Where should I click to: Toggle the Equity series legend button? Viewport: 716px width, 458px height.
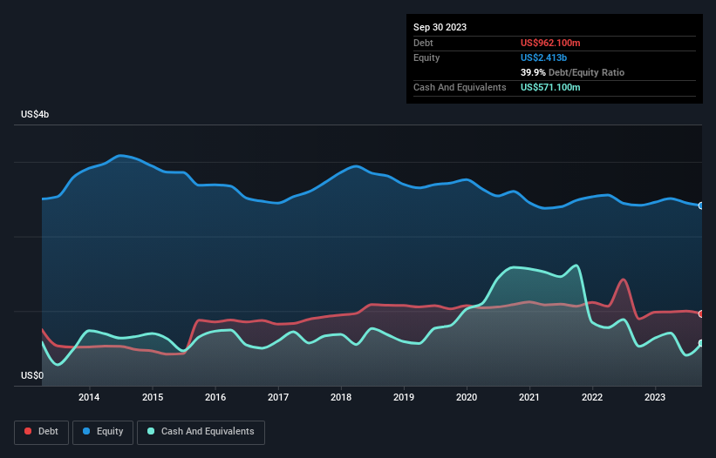pyautogui.click(x=103, y=432)
